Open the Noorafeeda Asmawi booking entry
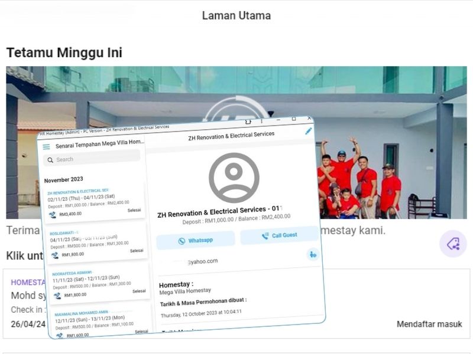The height and width of the screenshot is (354, 473). click(x=99, y=284)
